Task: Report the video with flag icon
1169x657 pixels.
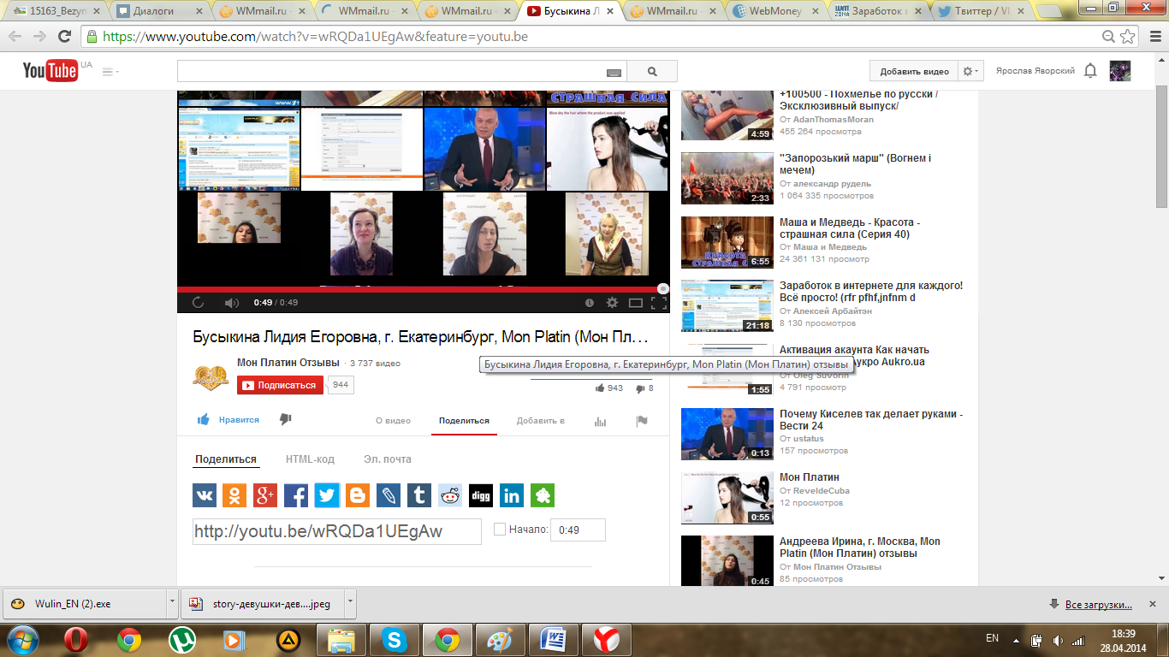Action: pos(642,421)
